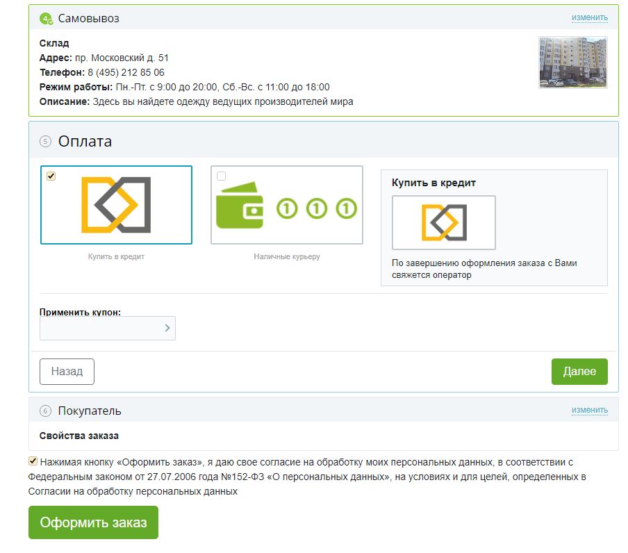Click изменить in the Самовывоз section
The image size is (628, 553).
coord(589,17)
